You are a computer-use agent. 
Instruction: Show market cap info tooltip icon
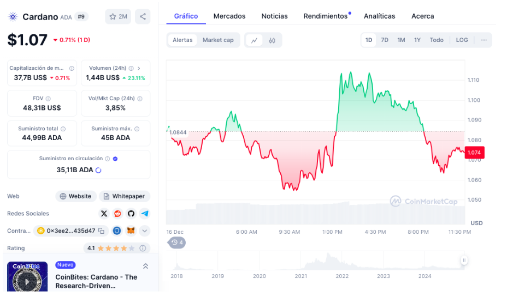click(x=72, y=68)
